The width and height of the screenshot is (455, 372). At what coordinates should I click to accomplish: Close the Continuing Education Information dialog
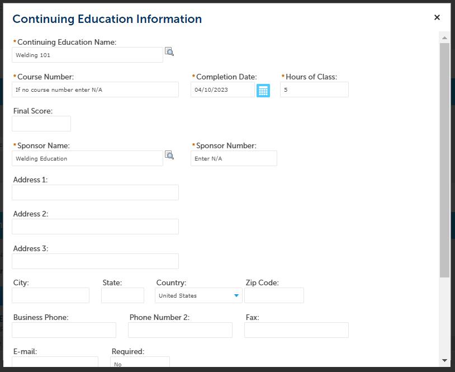[437, 18]
